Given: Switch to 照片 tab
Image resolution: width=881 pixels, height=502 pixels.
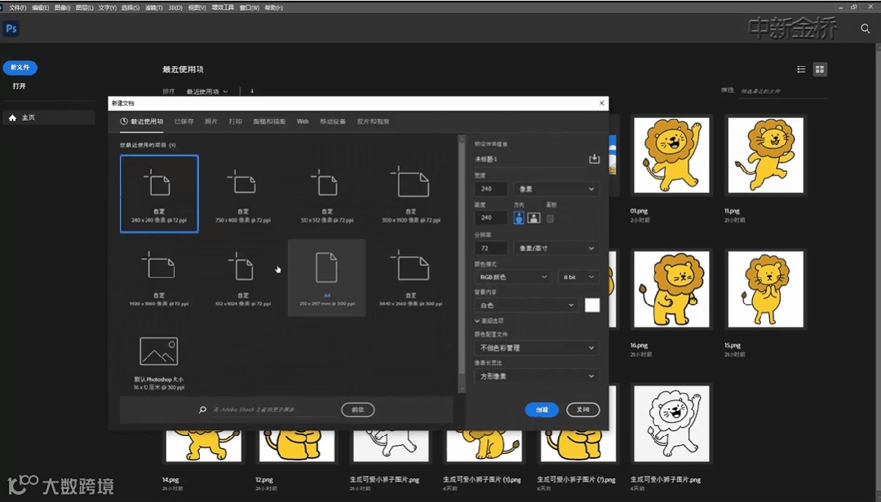Looking at the screenshot, I should [211, 121].
